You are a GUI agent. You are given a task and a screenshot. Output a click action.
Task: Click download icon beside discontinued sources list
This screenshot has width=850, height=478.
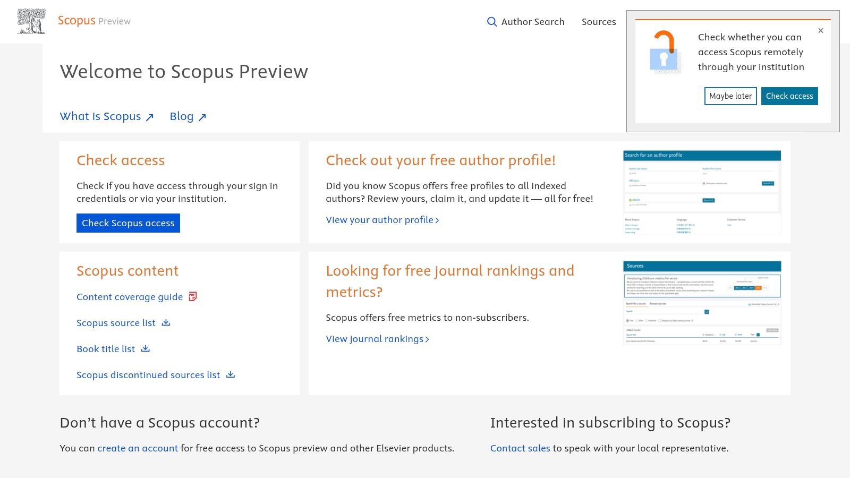coord(231,374)
